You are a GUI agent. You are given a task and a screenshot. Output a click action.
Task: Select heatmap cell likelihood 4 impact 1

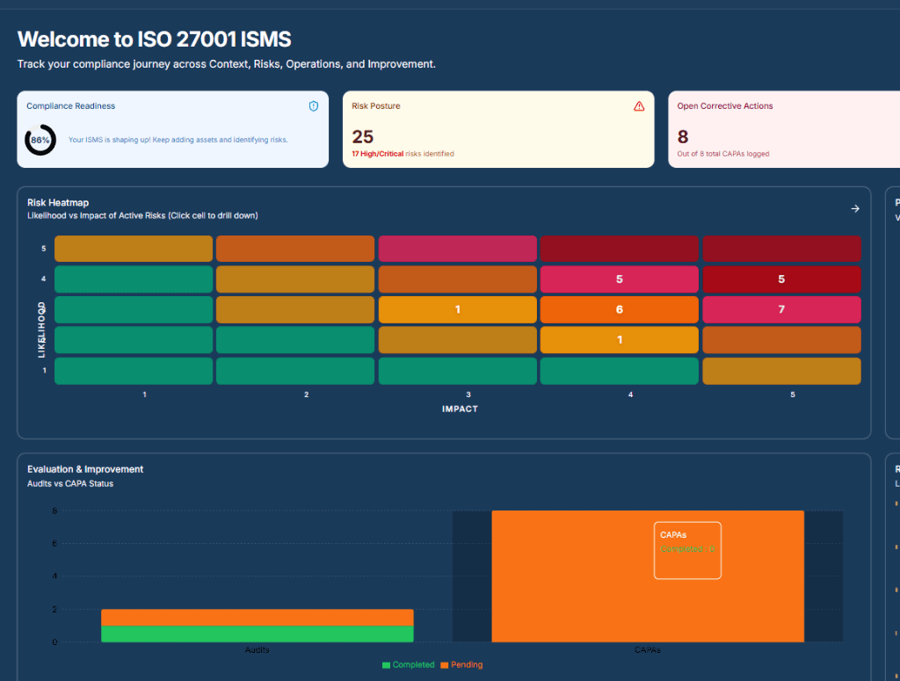coord(134,279)
